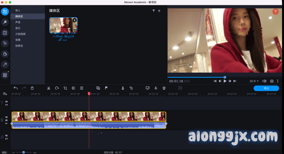Select the scissors split tool
The image size is (284, 154).
(49, 88)
